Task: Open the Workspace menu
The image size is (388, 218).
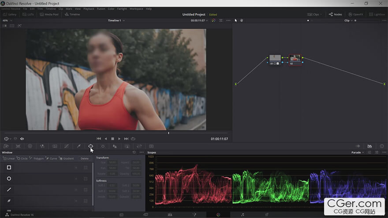Action: [x=136, y=9]
